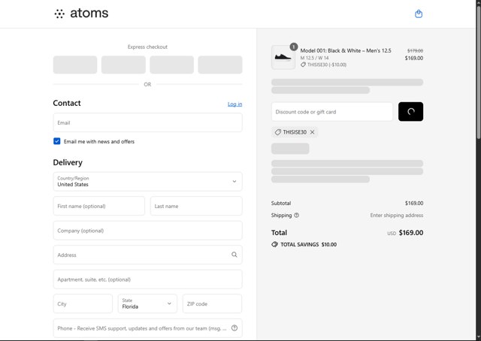Click the THISISE30 (-$10.00) line item tag

(x=324, y=65)
